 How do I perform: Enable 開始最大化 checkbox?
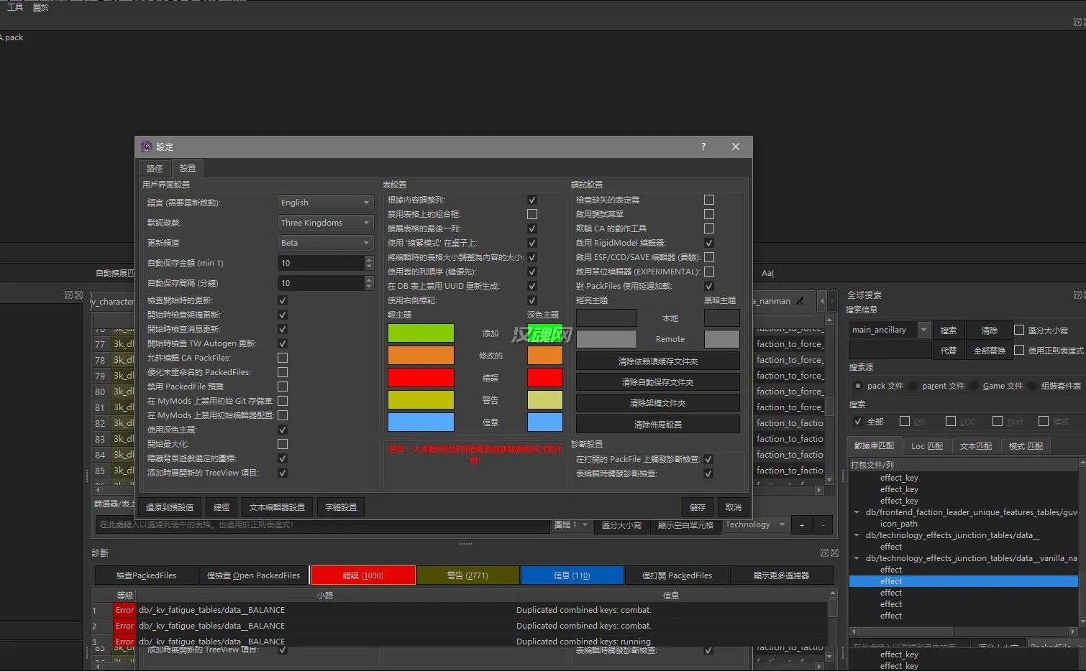tap(283, 444)
